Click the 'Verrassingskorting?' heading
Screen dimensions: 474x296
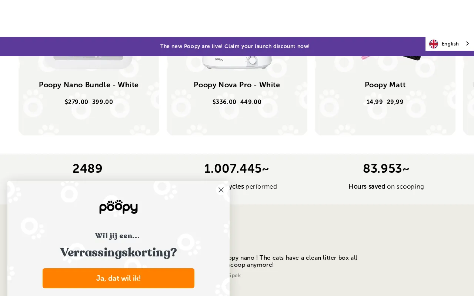tap(118, 253)
